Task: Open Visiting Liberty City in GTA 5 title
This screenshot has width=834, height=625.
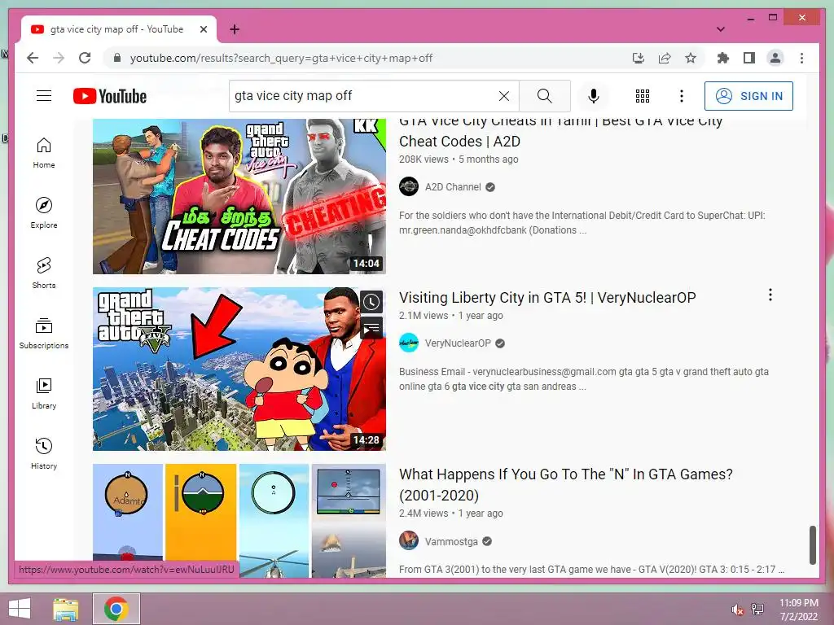Action: coord(547,298)
